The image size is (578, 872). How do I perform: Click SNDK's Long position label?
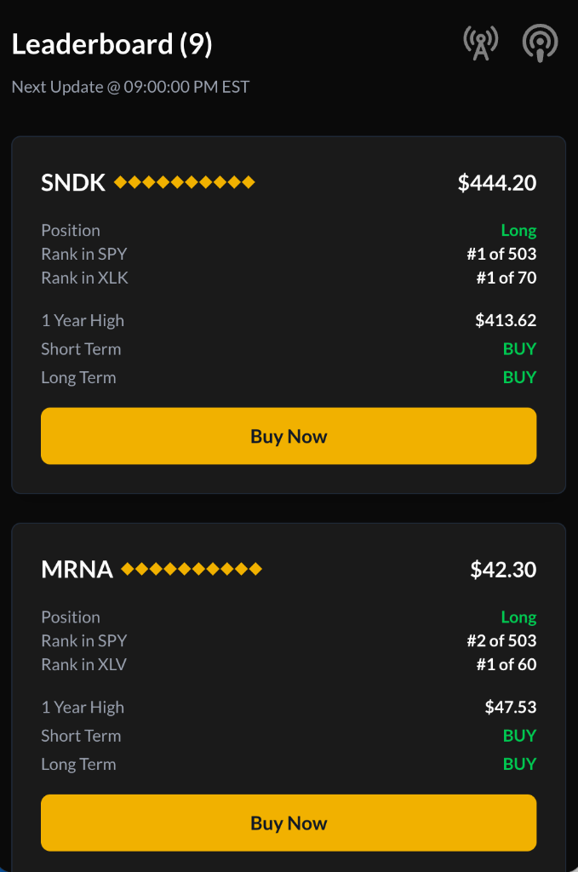pyautogui.click(x=518, y=230)
